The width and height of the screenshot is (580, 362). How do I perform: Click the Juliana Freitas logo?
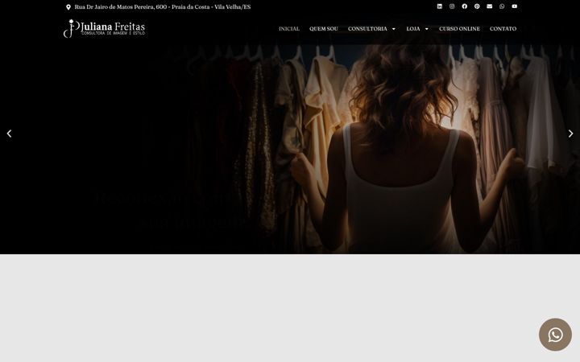[104, 28]
